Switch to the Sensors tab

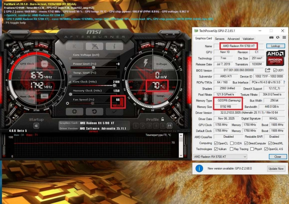220,38
